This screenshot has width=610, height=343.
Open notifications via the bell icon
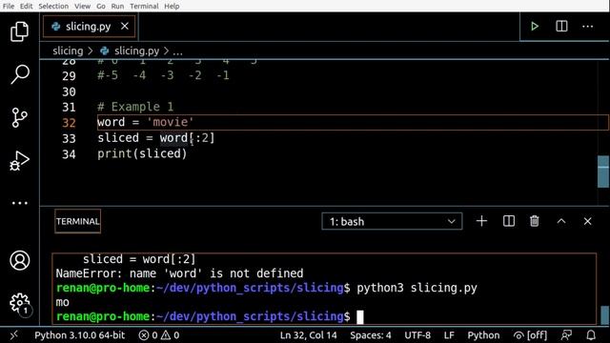(591, 335)
